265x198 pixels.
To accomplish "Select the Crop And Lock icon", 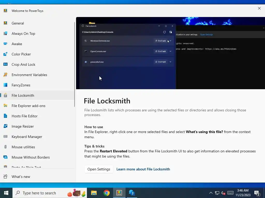I will [x=5, y=64].
